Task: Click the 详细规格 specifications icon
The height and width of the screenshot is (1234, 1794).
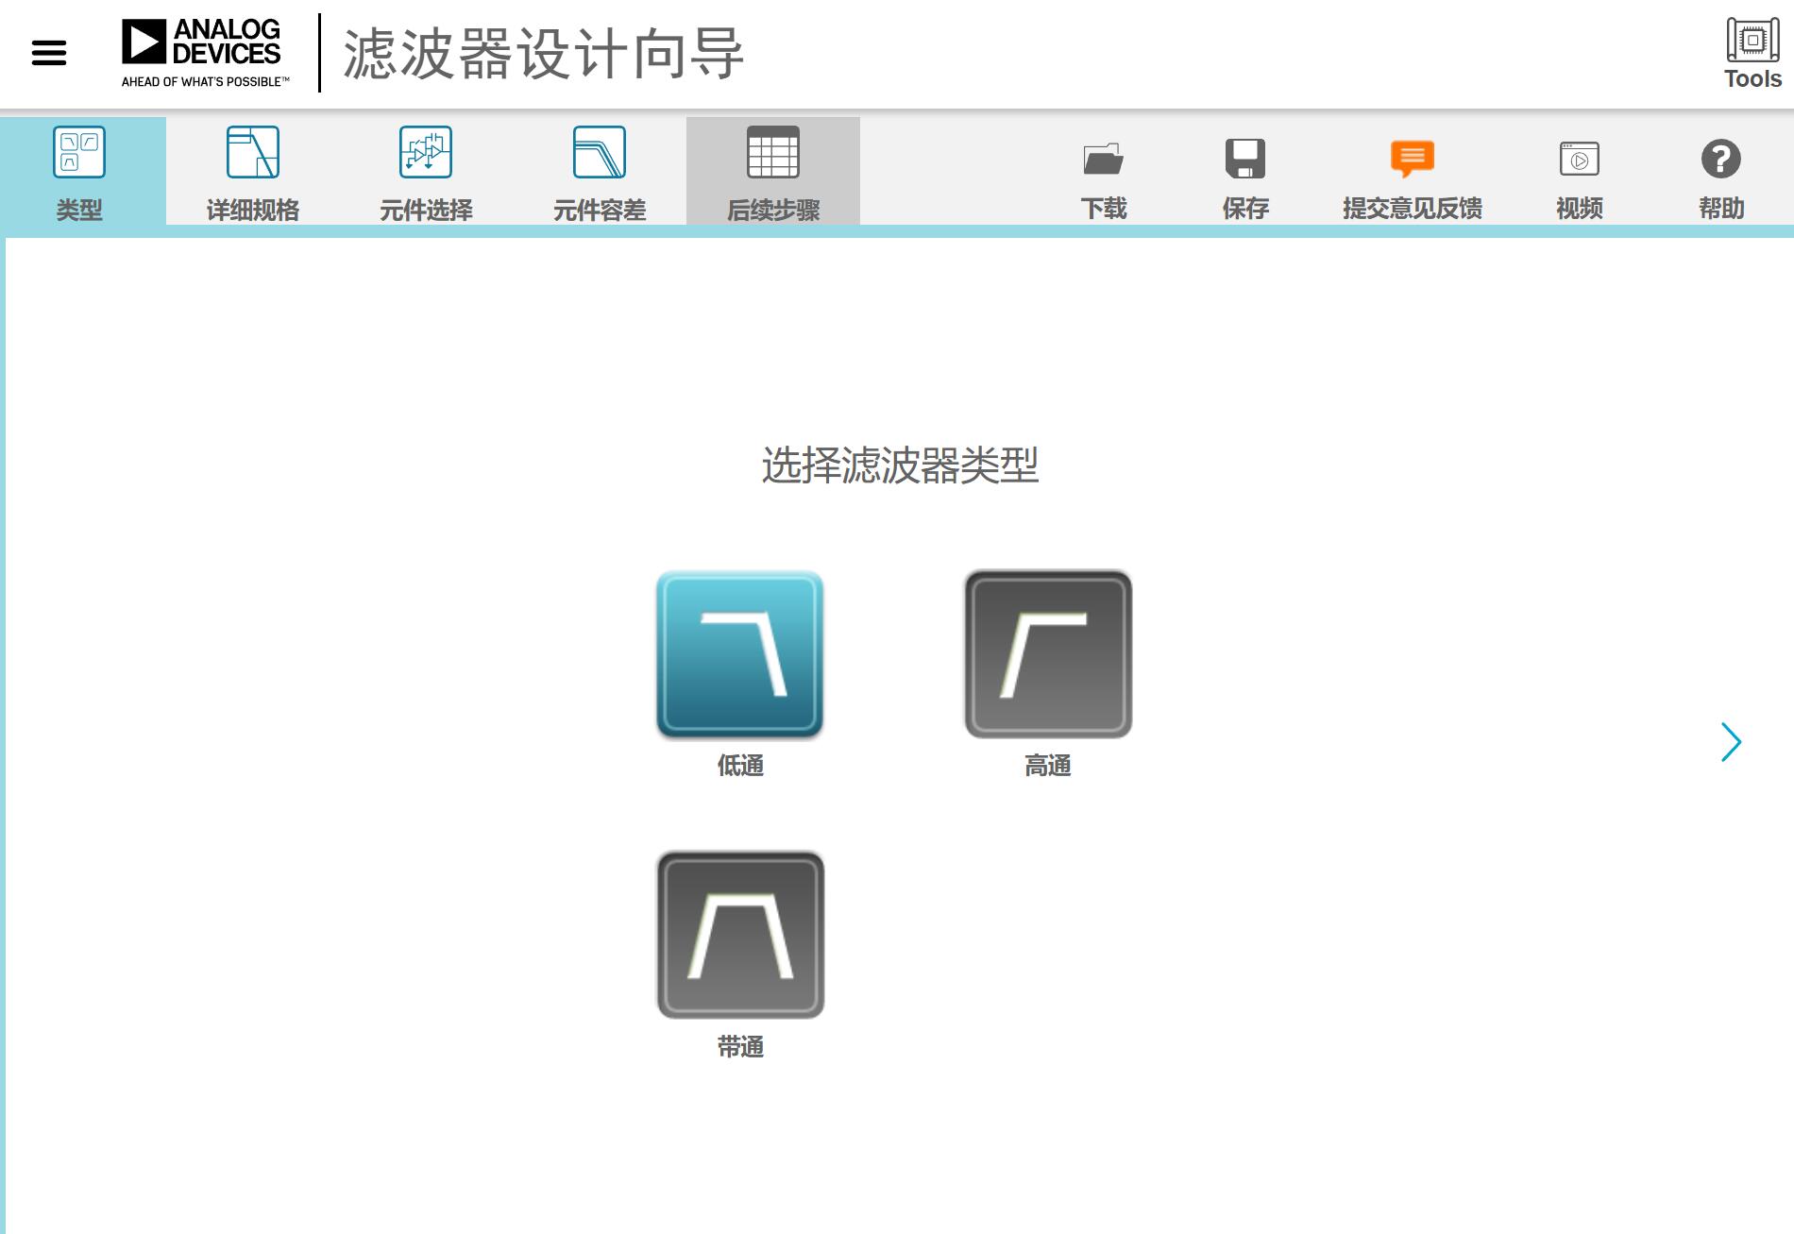Action: click(x=252, y=170)
